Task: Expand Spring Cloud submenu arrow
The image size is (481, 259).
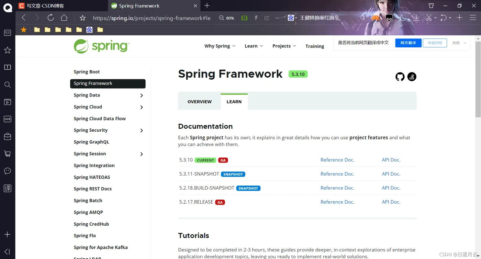Action: 142,107
